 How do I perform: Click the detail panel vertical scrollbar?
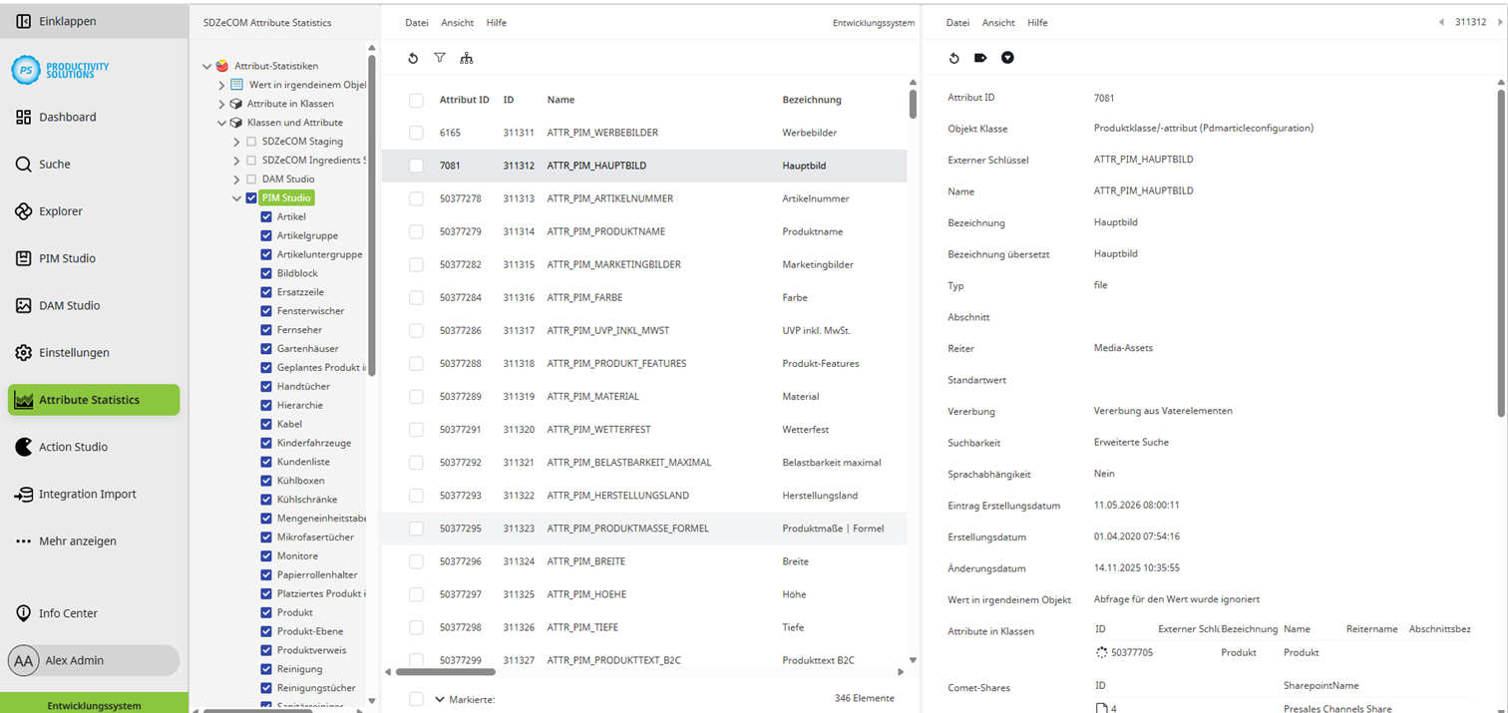1502,254
